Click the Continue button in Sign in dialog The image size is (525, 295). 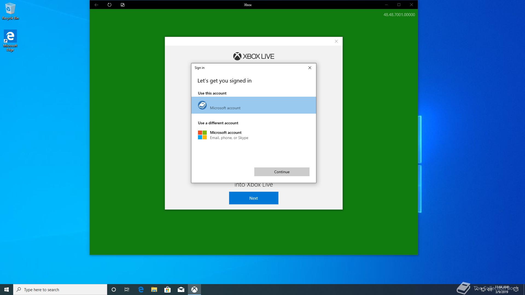point(282,172)
